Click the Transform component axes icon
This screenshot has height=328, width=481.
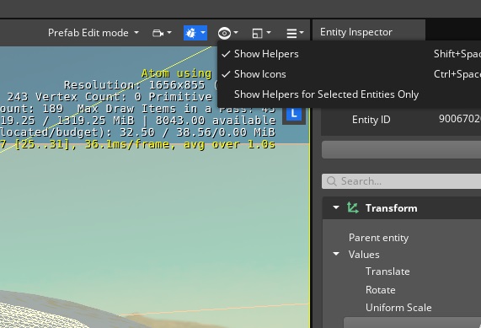353,208
